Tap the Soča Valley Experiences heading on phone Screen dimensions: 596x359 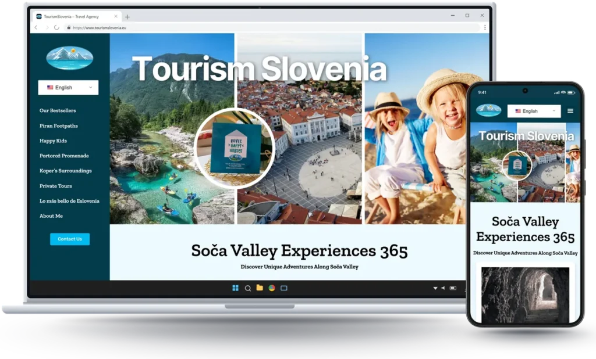coord(526,229)
